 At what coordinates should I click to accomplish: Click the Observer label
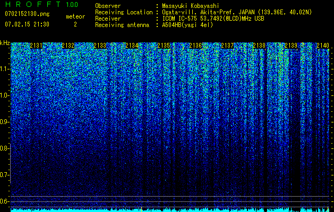(108, 6)
